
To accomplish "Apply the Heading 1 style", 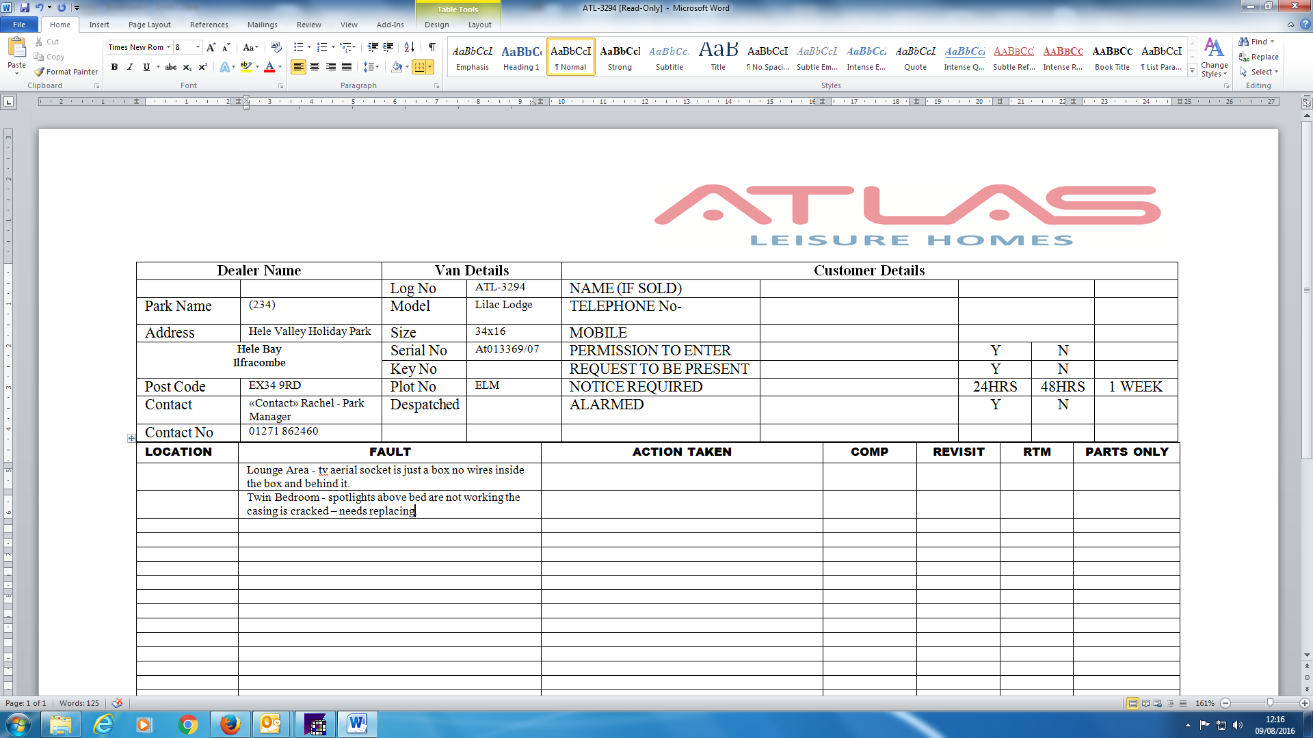I will [x=521, y=57].
